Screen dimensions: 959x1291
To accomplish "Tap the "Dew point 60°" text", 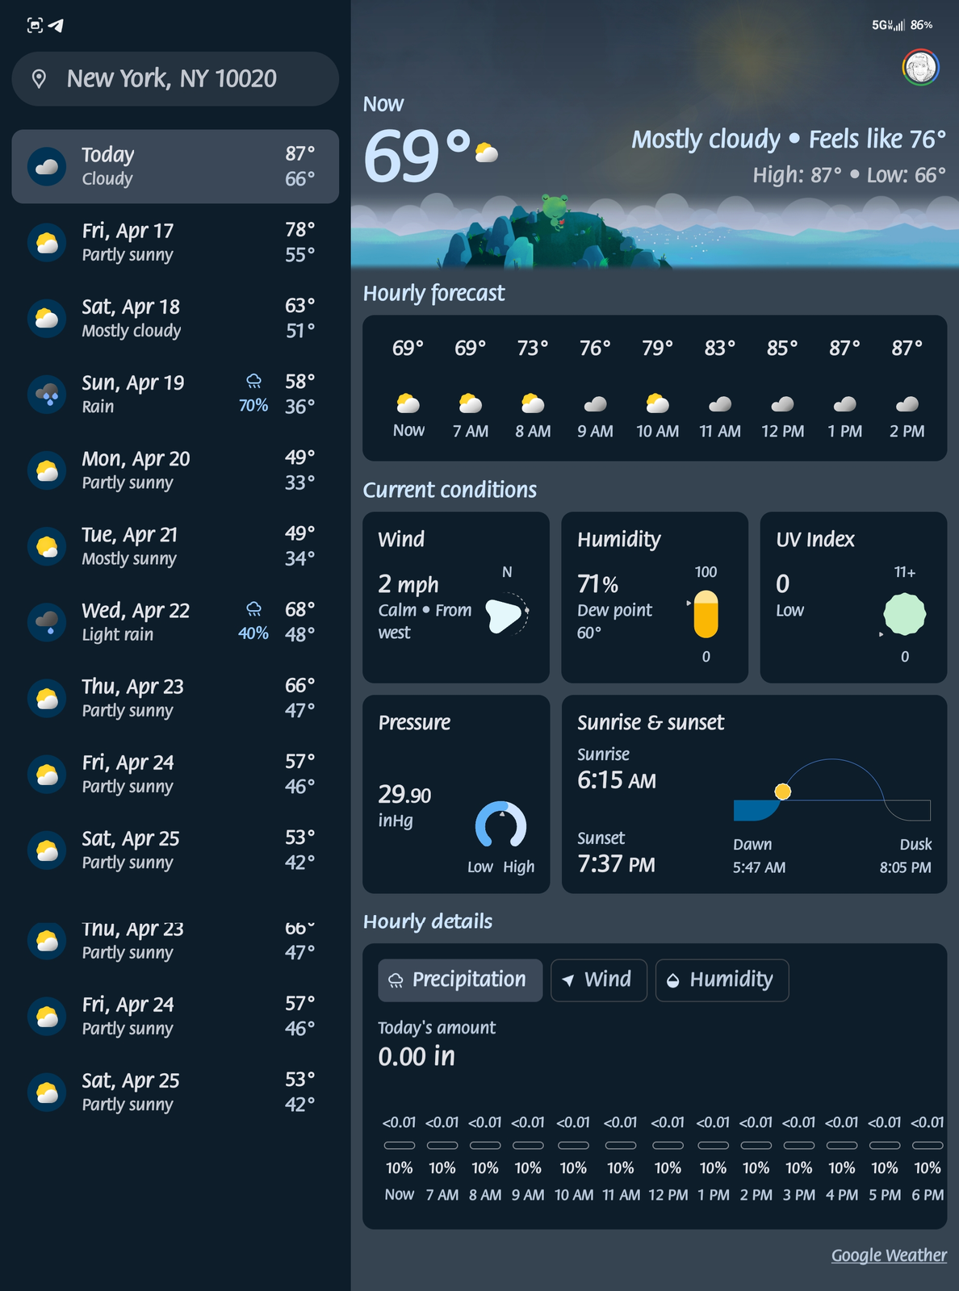I will [614, 621].
